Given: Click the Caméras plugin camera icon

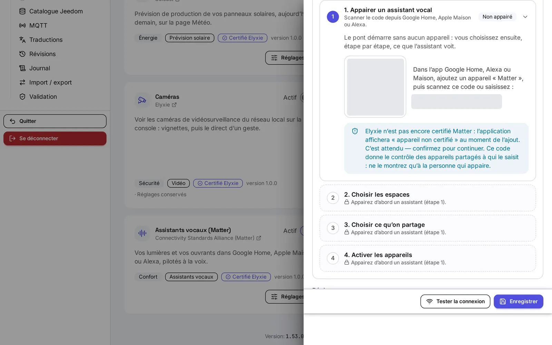Looking at the screenshot, I should pyautogui.click(x=142, y=100).
